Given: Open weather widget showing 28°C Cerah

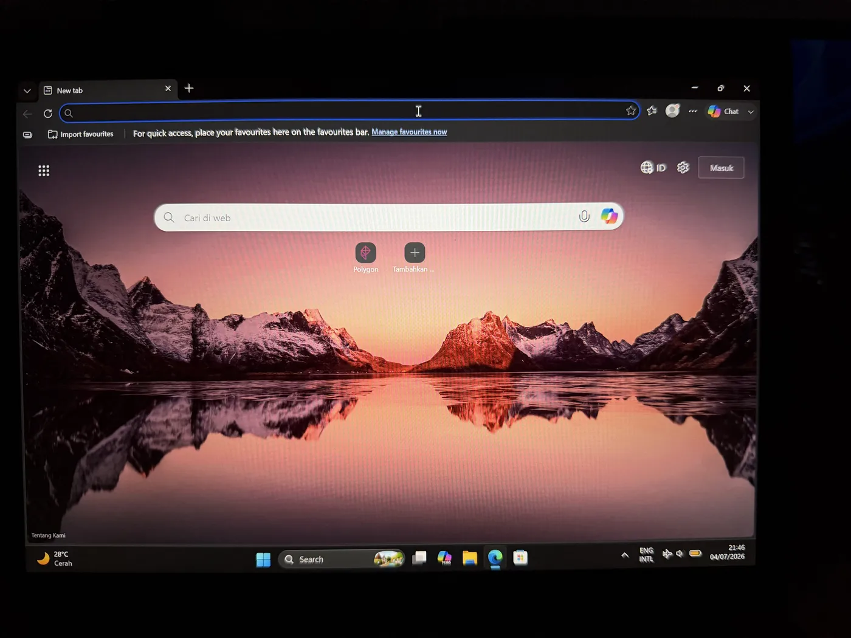Looking at the screenshot, I should click(55, 558).
